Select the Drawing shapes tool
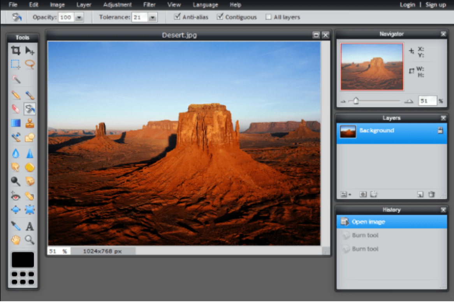 [30, 137]
